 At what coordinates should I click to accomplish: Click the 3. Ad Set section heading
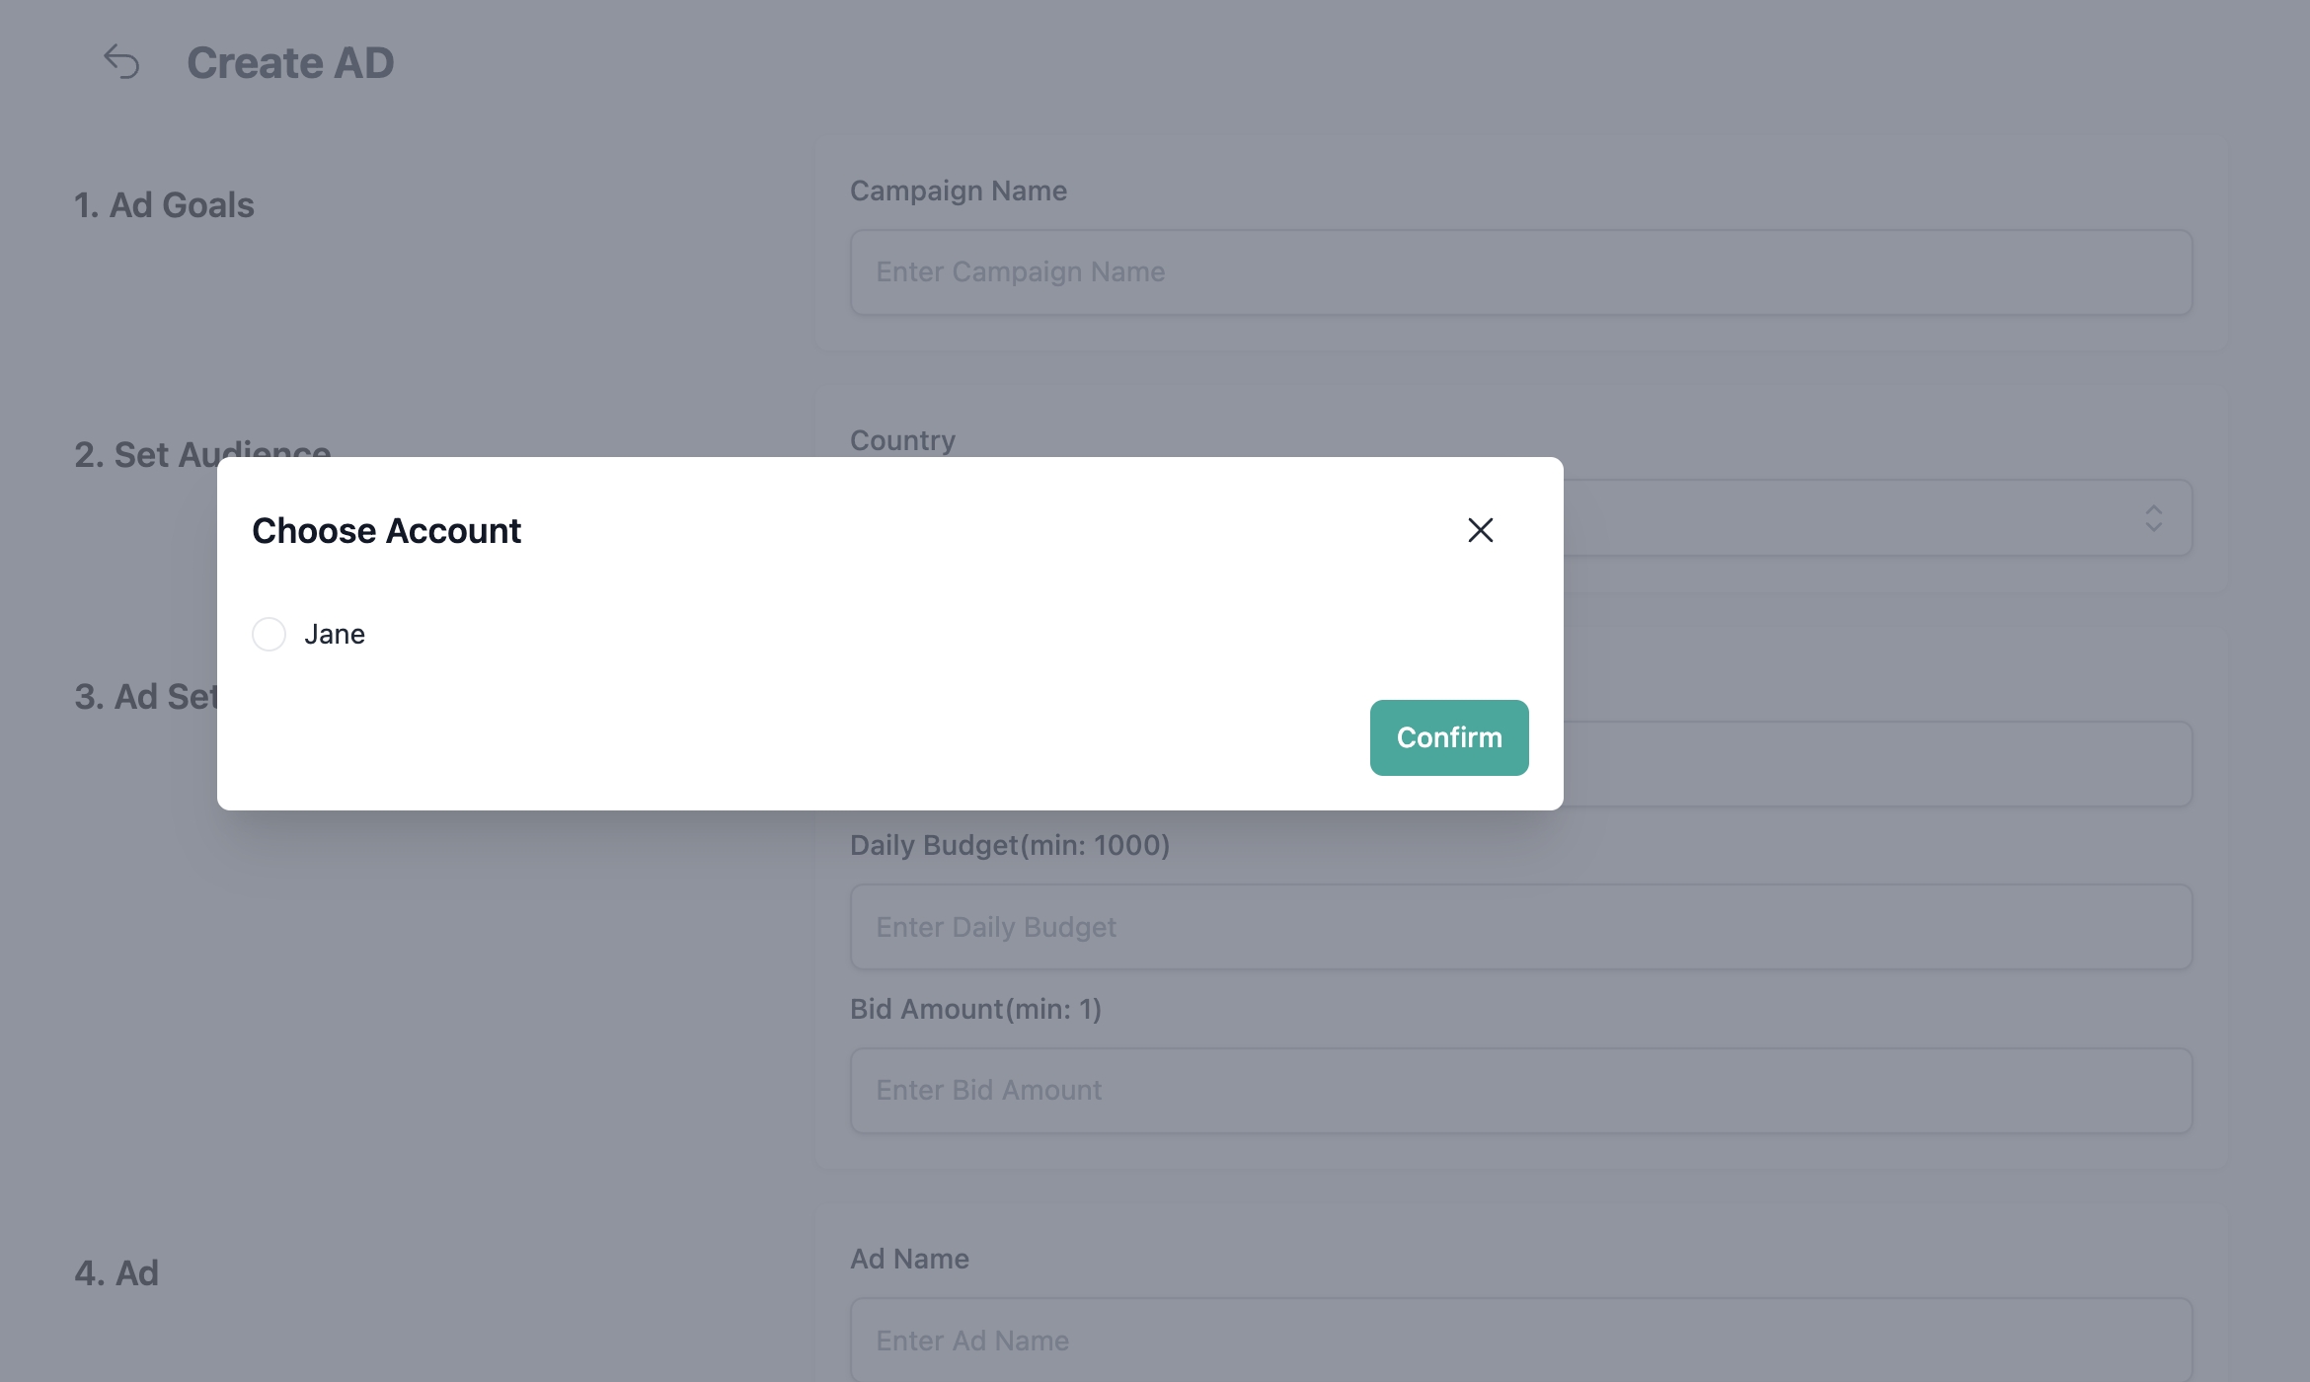point(144,697)
